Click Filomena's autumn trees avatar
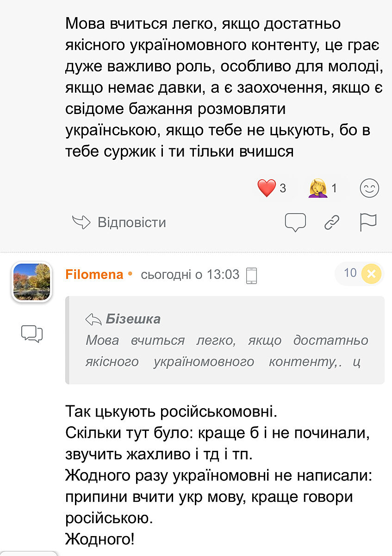The height and width of the screenshot is (556, 392). (x=31, y=282)
